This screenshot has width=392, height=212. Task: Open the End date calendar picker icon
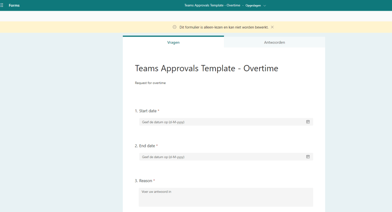[x=308, y=157]
